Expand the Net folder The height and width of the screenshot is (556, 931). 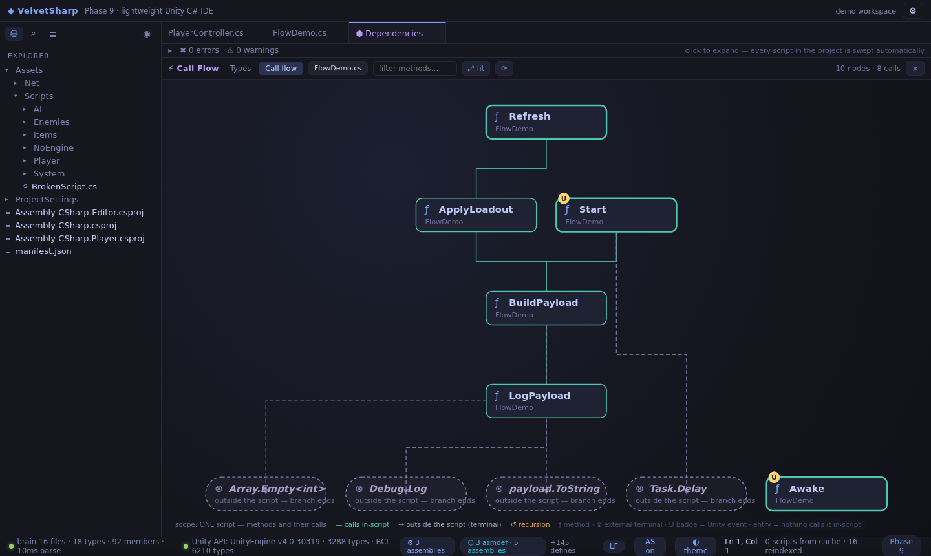pos(16,83)
